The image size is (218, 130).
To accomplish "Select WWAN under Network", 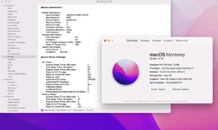I will point(11,91).
